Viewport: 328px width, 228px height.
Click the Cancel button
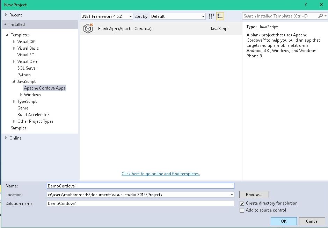point(312,221)
